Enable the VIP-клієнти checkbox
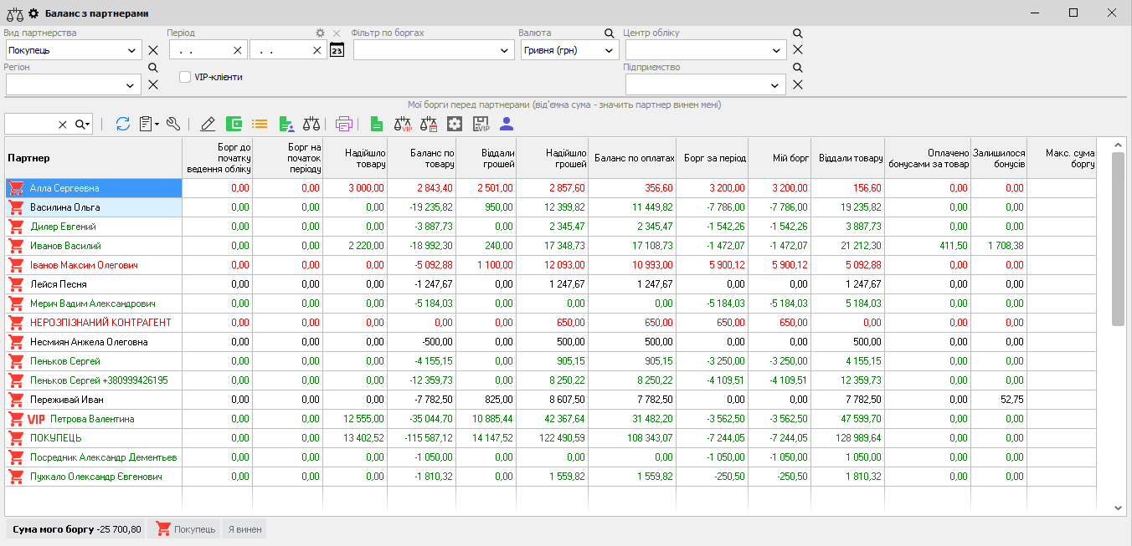Image resolution: width=1132 pixels, height=546 pixels. tap(186, 77)
